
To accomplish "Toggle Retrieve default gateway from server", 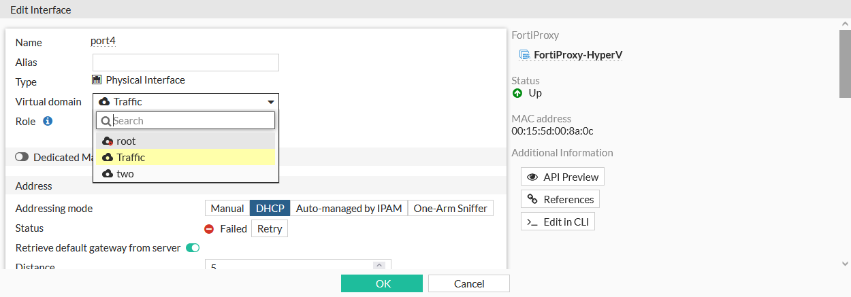I will click(x=193, y=248).
